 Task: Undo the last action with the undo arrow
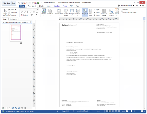[x=19, y=3]
